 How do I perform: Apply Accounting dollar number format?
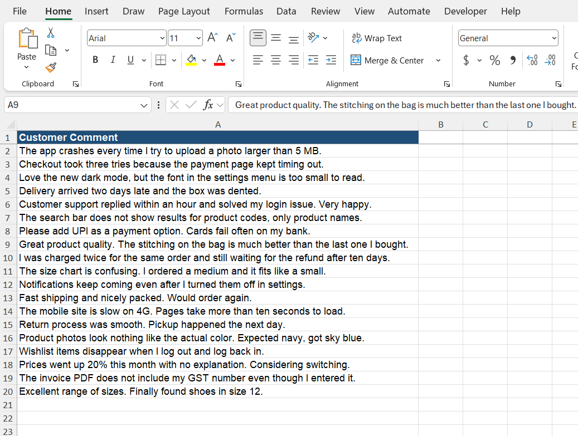pyautogui.click(x=466, y=60)
